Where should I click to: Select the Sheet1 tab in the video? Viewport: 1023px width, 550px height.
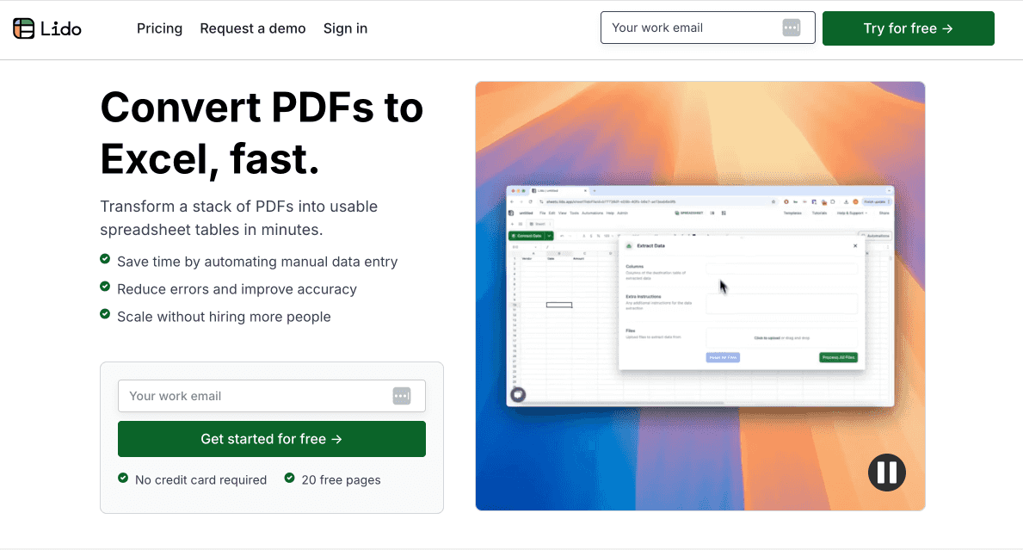(539, 224)
